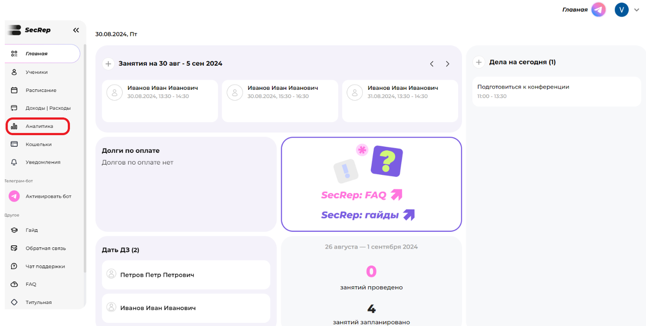This screenshot has height=326, width=646.
Task: Click the Расписание calendar icon
Action: click(15, 90)
